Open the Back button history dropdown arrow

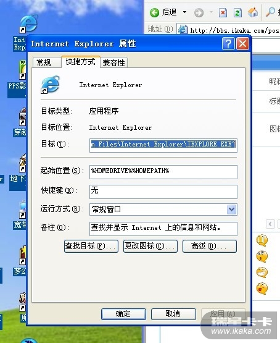click(184, 12)
